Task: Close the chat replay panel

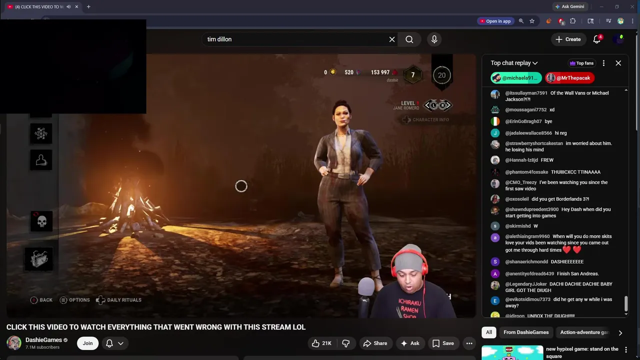Action: pos(618,63)
